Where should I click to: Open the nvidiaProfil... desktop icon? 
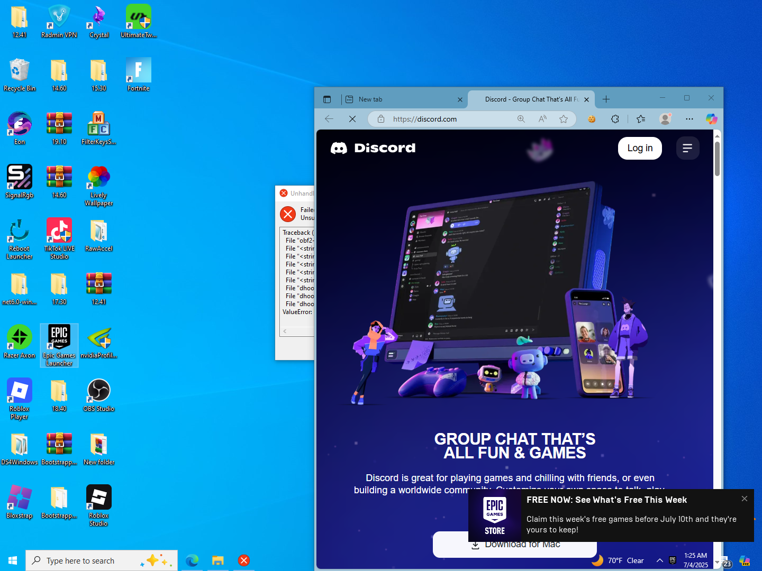coord(99,342)
